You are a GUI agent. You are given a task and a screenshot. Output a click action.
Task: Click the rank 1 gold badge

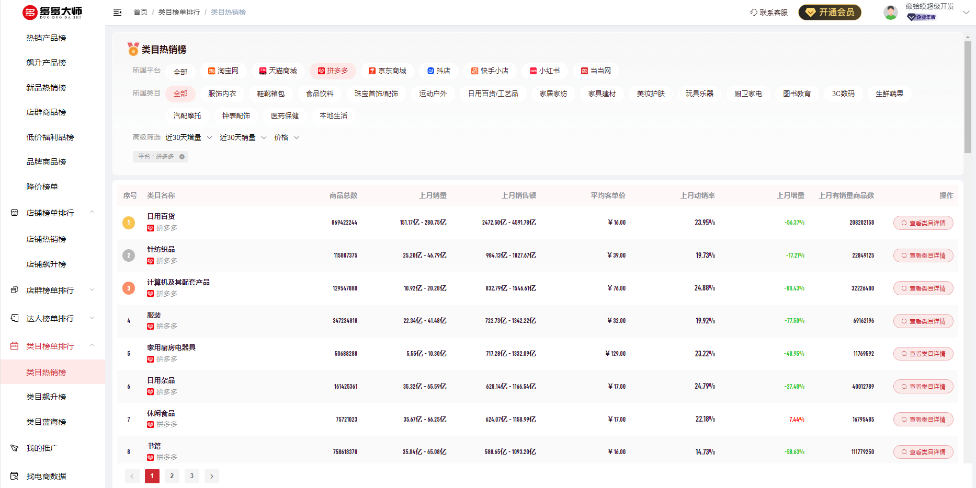click(x=129, y=223)
